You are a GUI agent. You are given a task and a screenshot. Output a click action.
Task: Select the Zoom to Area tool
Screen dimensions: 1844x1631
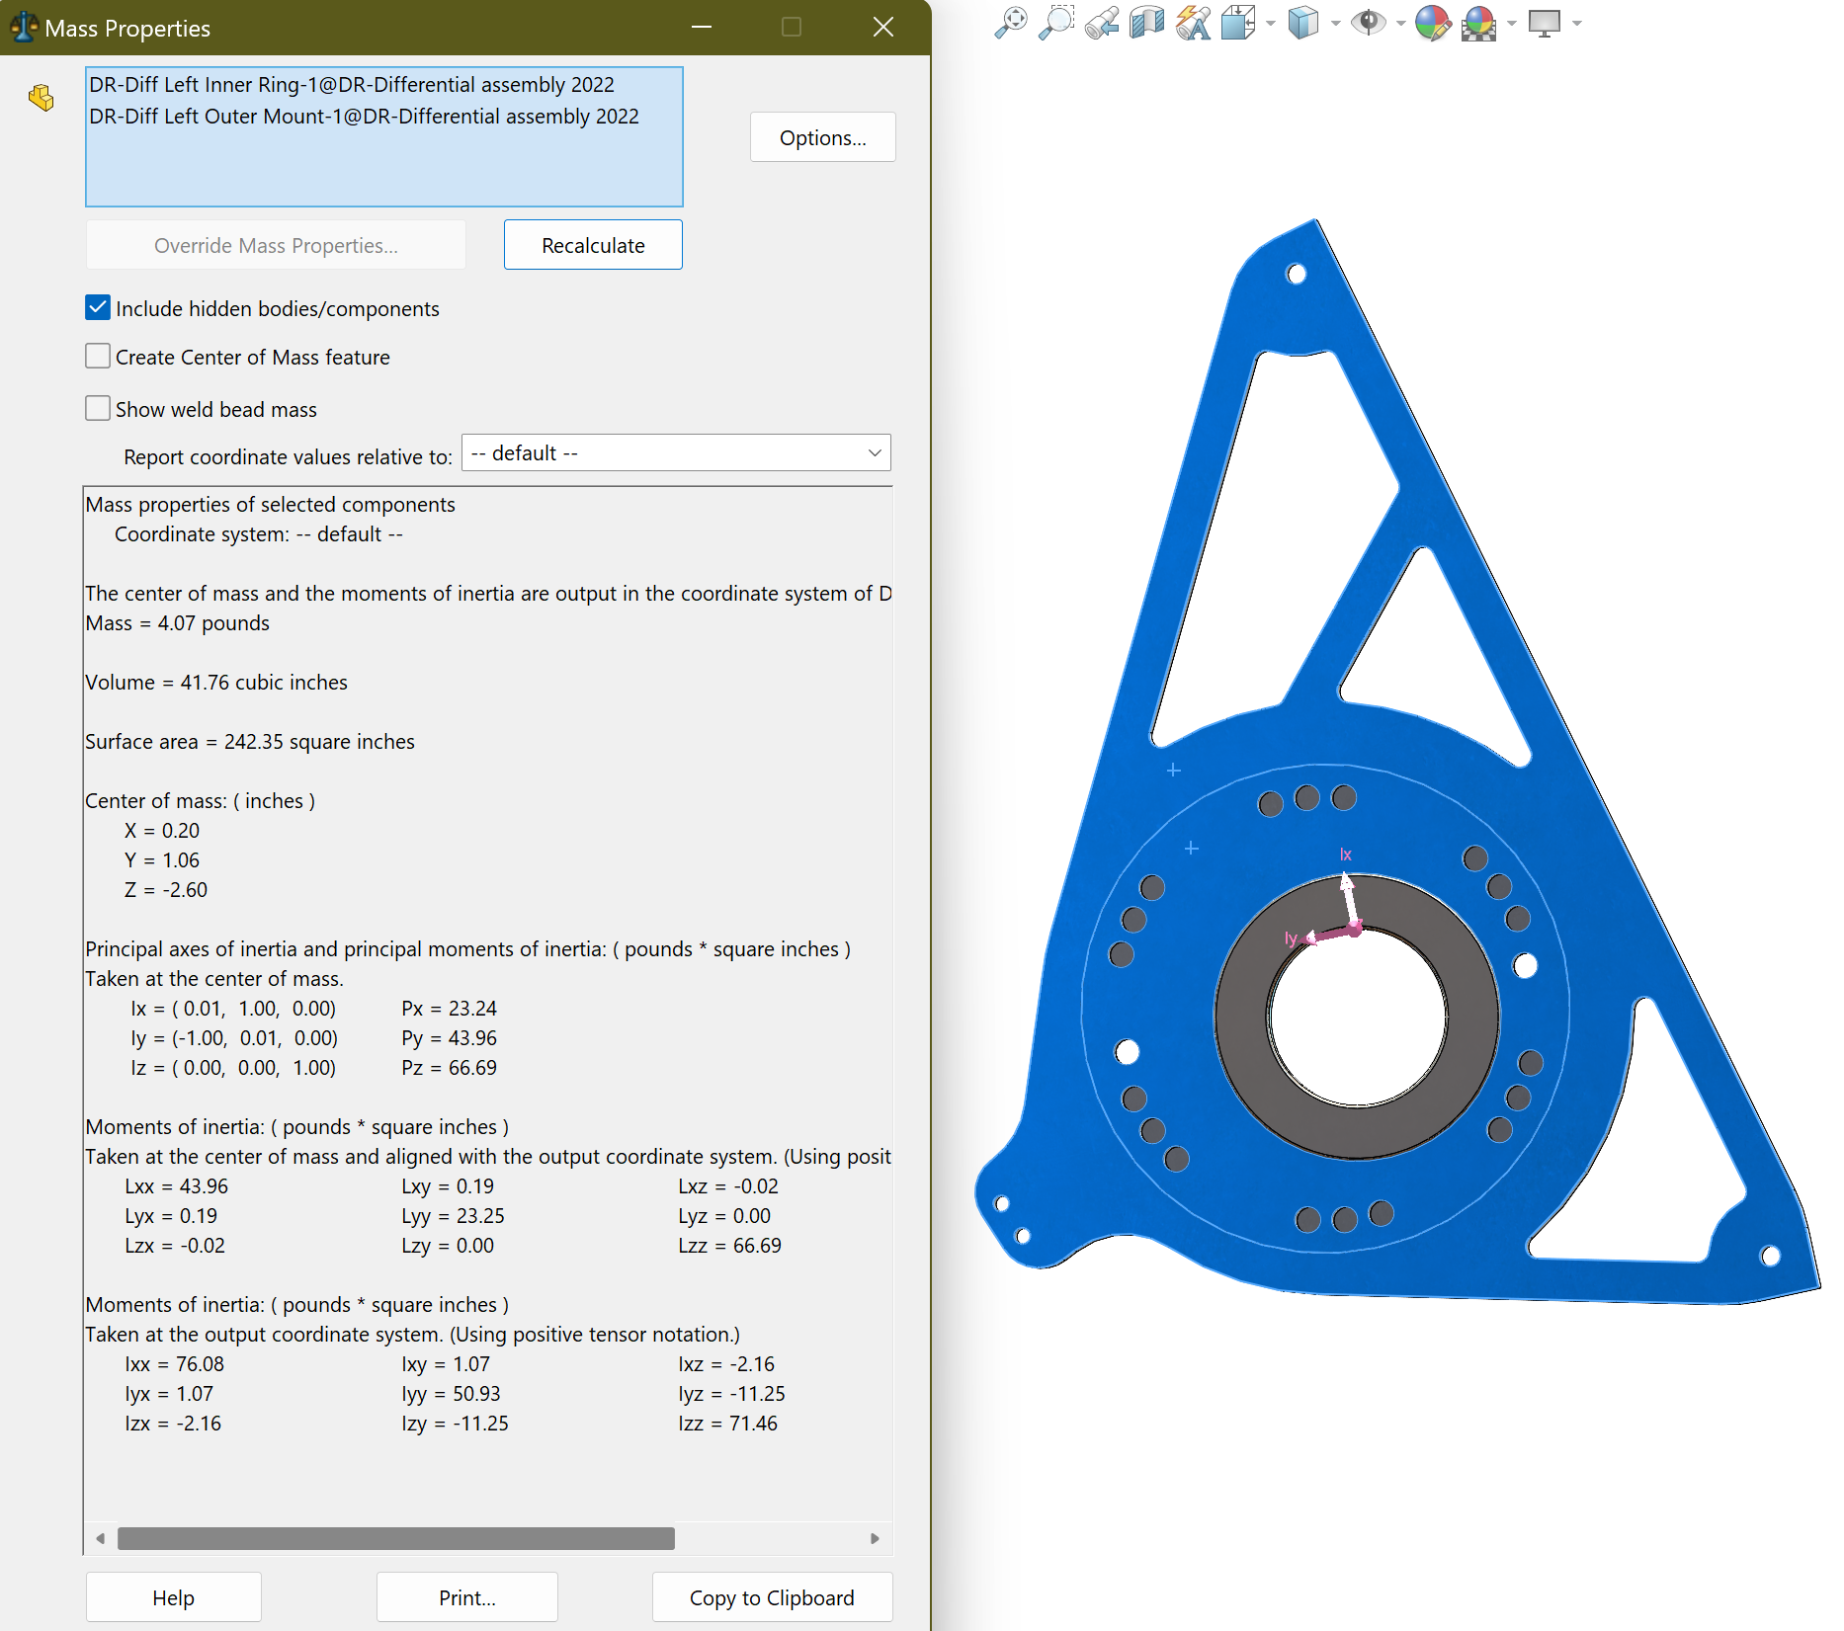1056,23
